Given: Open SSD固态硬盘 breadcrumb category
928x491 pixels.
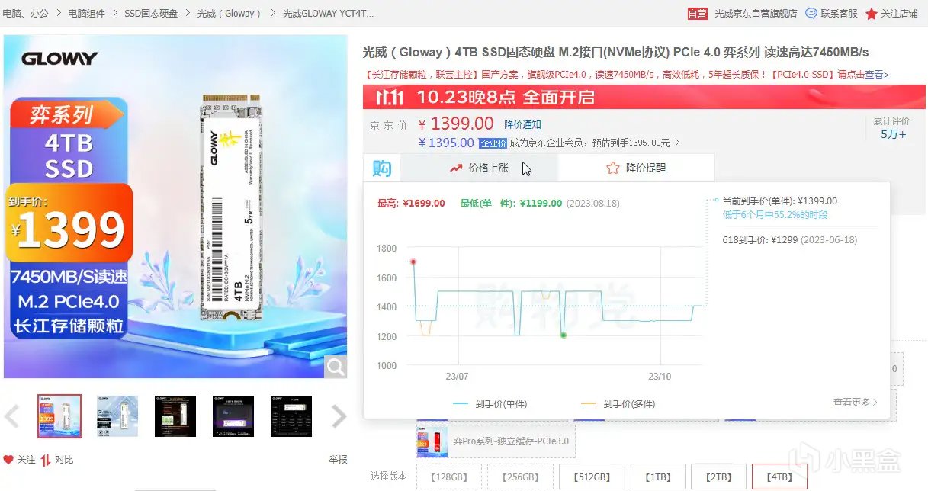Looking at the screenshot, I should tap(151, 14).
